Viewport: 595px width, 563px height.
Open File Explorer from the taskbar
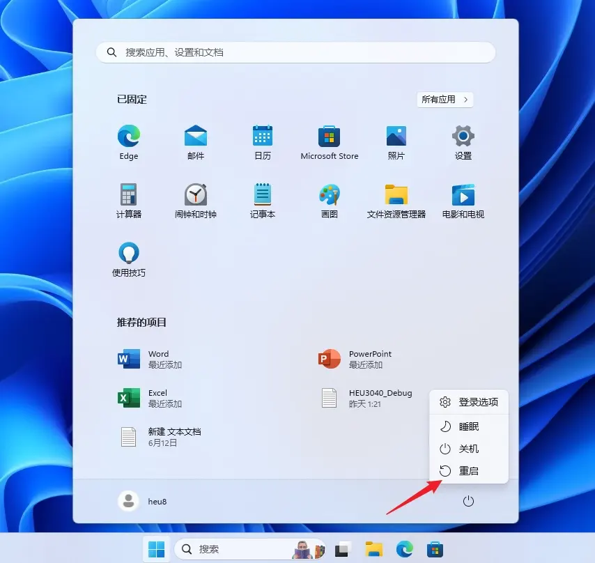pos(373,549)
